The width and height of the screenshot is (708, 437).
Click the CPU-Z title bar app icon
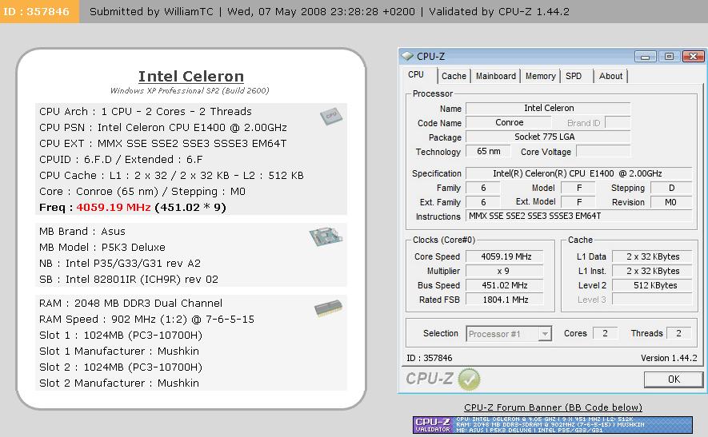(x=407, y=57)
